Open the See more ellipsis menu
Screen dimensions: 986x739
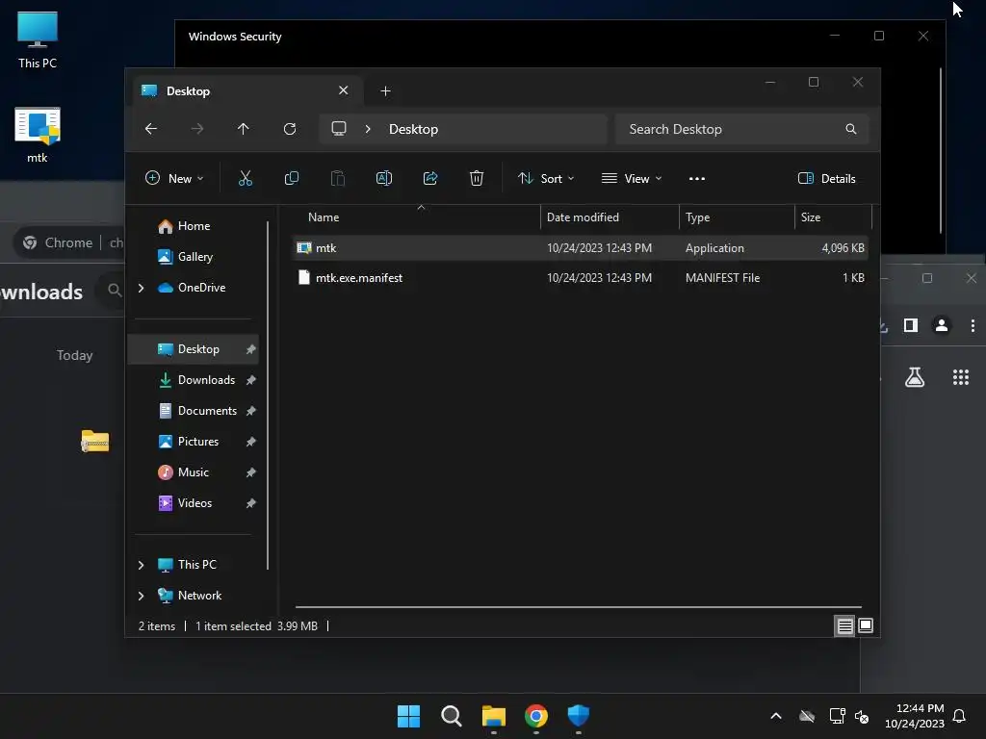697,178
